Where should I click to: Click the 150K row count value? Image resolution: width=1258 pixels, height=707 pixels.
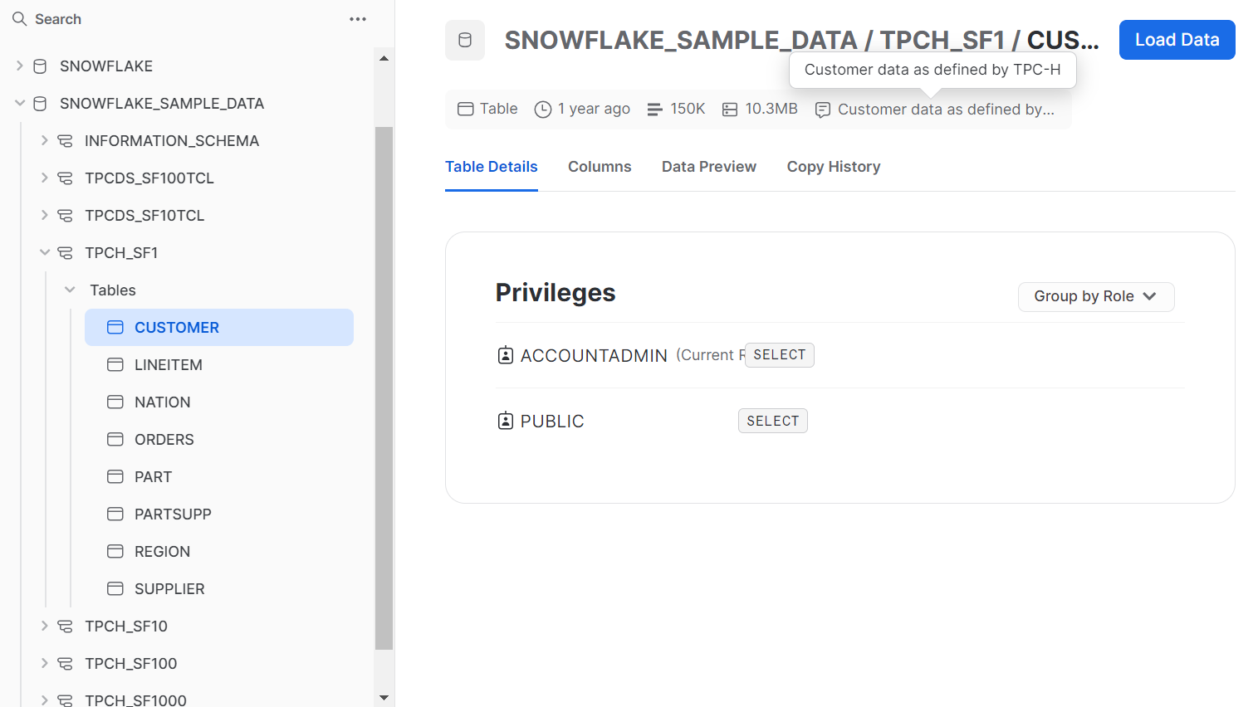(688, 110)
